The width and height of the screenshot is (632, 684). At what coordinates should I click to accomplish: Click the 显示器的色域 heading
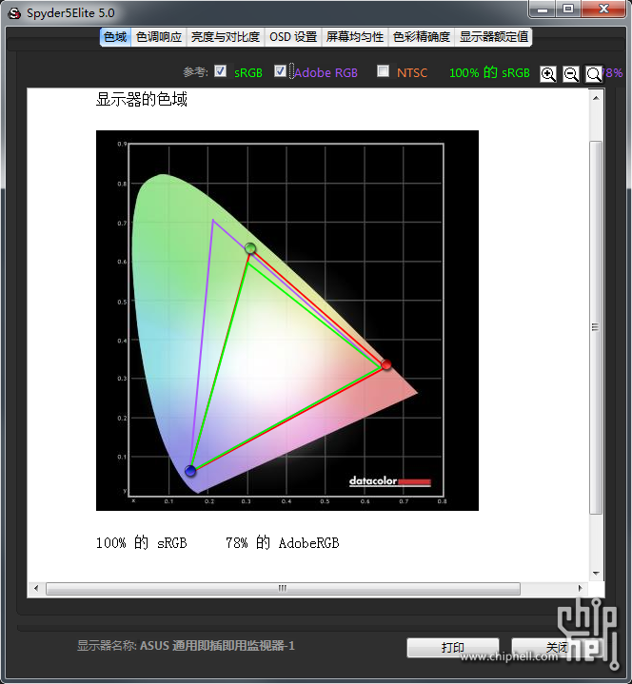[142, 100]
